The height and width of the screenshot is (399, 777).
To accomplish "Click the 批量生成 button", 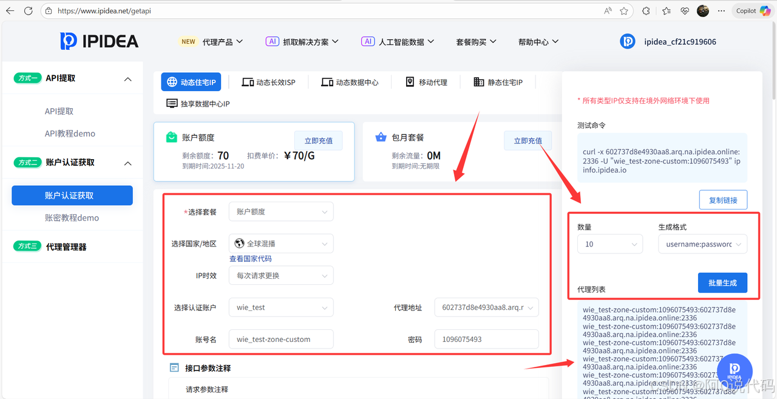I will point(722,283).
